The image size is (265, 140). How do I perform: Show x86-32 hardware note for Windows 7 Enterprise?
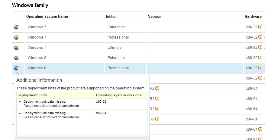pos(260,27)
